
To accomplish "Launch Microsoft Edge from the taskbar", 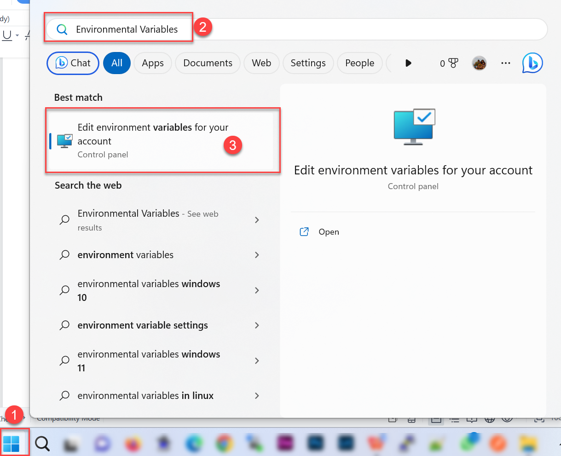I will [x=194, y=443].
